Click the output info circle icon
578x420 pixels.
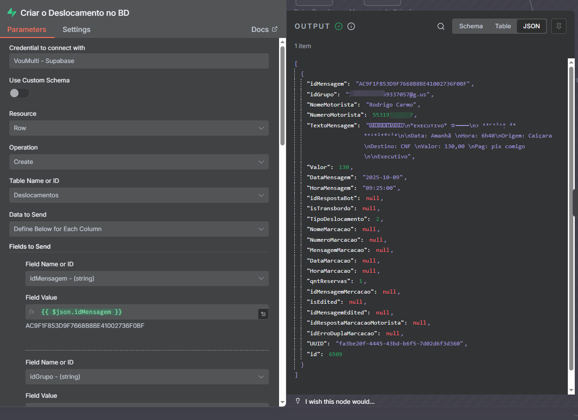[x=351, y=26]
